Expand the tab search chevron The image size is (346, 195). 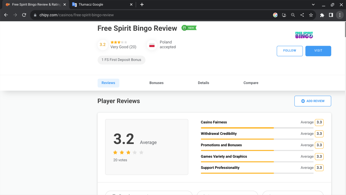point(313,5)
